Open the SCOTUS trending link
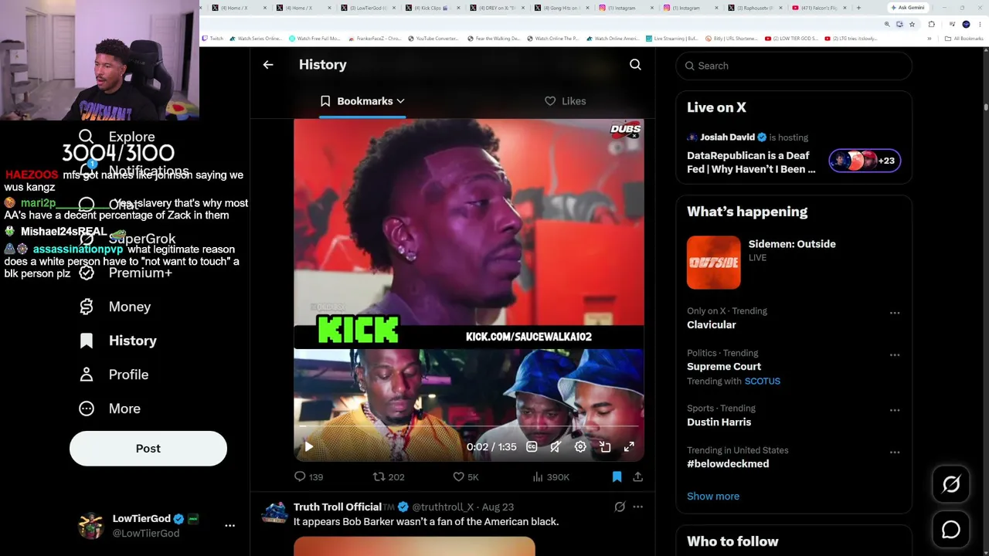Viewport: 989px width, 556px height. [763, 381]
